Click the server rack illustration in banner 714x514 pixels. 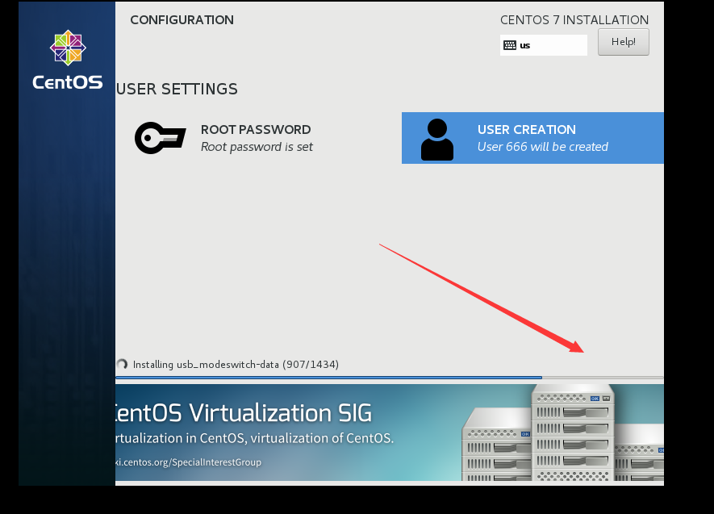coord(562,433)
